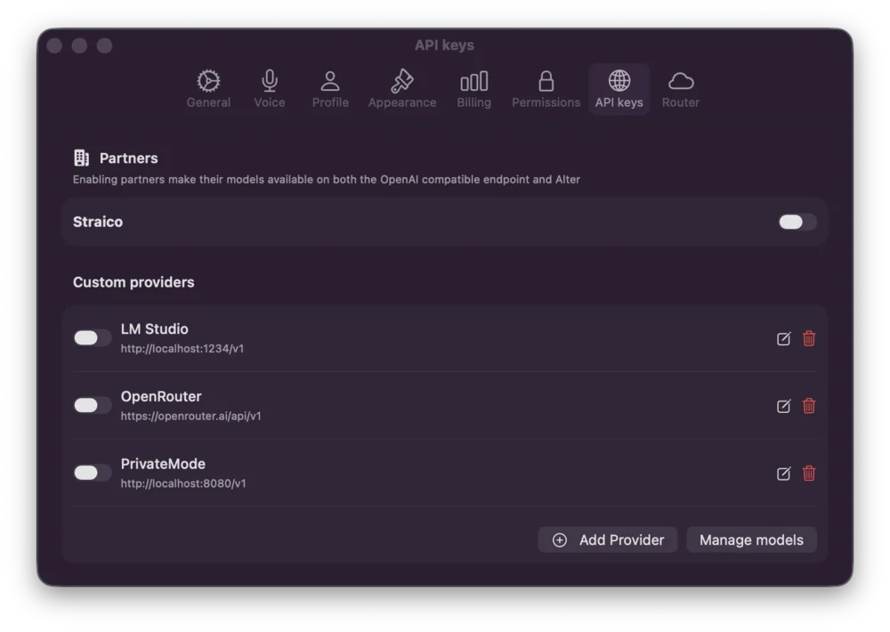This screenshot has height=632, width=890.
Task: Delete the PrivateMode provider
Action: (x=809, y=473)
